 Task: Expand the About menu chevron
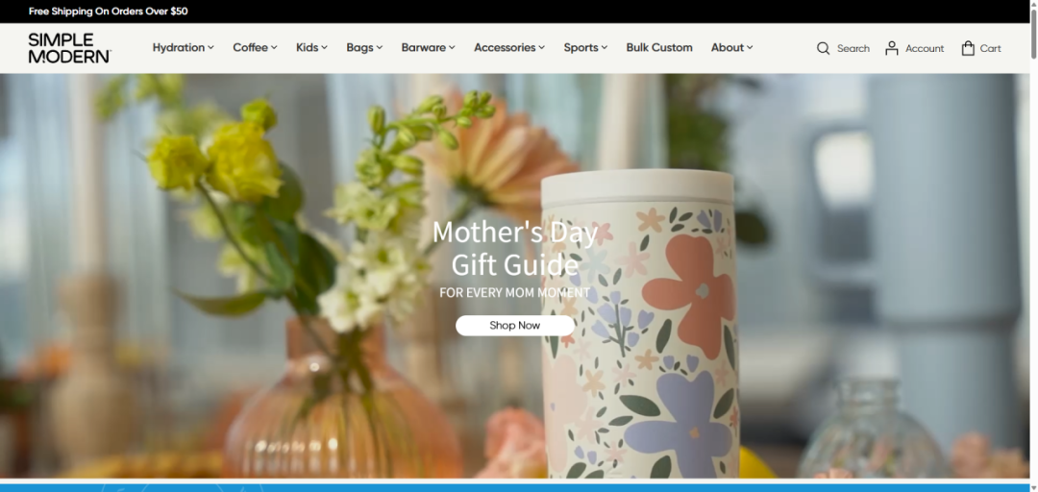coord(750,48)
